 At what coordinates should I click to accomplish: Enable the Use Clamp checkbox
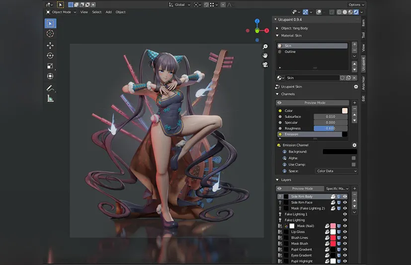coord(353,164)
